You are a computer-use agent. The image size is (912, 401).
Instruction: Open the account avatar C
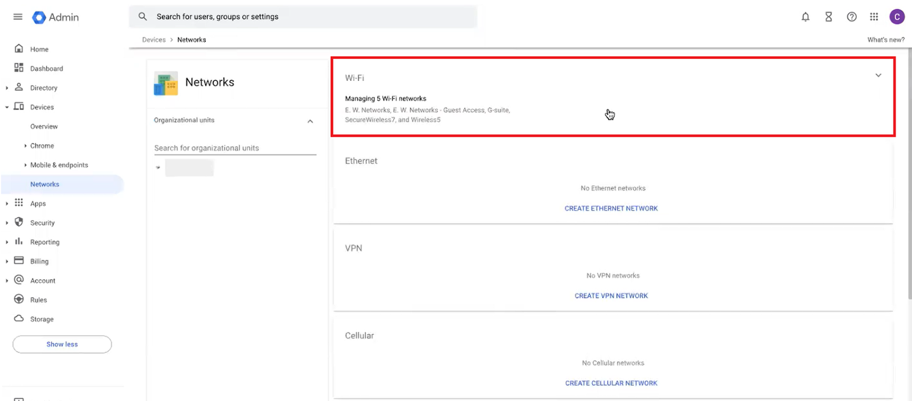[x=897, y=17]
